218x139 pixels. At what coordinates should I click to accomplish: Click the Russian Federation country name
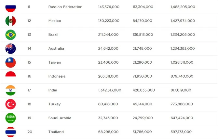coord(65,7)
